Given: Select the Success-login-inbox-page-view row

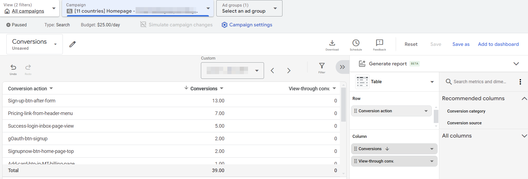Looking at the screenshot, I should point(171,126).
